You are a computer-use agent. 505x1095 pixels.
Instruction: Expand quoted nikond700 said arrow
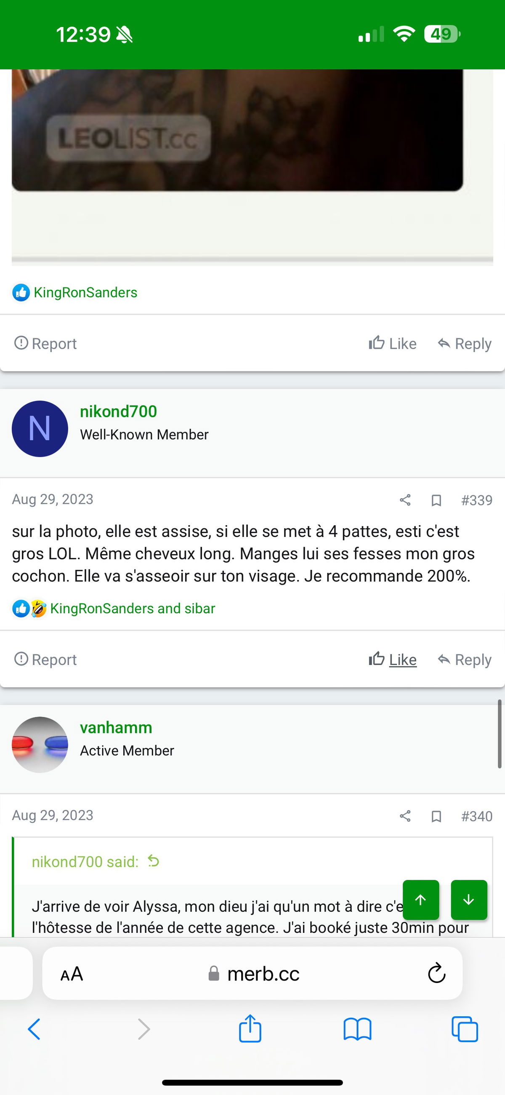(x=153, y=861)
